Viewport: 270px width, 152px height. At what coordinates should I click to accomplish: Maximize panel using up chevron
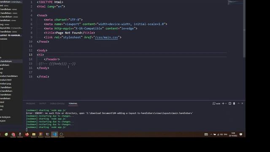pos(238,103)
